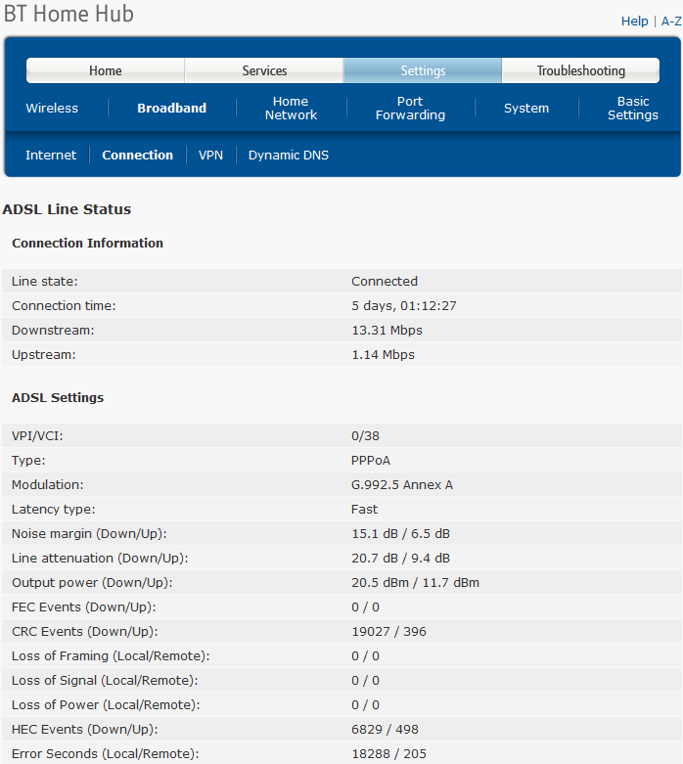Click the 'Loss of Framing (Local/Remote):' label
Screen dimensions: 683x764
[111, 655]
